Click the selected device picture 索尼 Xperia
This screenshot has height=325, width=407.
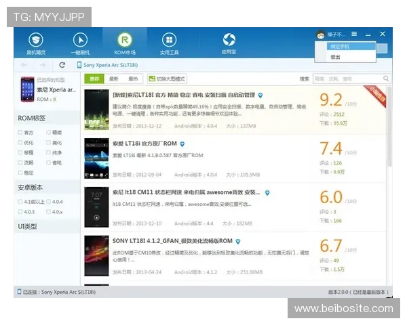point(28,89)
